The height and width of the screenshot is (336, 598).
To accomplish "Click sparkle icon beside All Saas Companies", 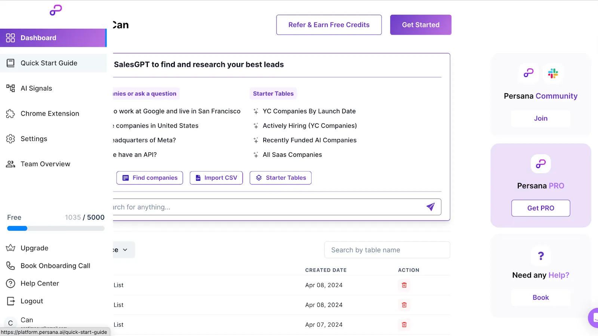I will [x=256, y=155].
